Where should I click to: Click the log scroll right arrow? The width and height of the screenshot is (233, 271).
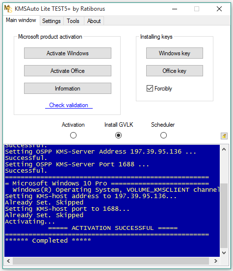click(216, 261)
